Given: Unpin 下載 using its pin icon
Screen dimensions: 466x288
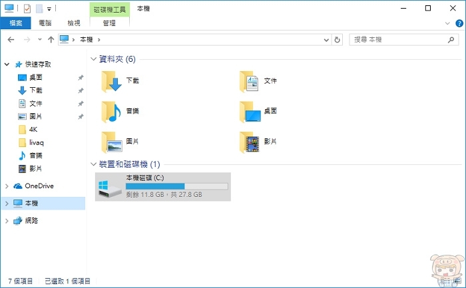Looking at the screenshot, I should click(81, 90).
